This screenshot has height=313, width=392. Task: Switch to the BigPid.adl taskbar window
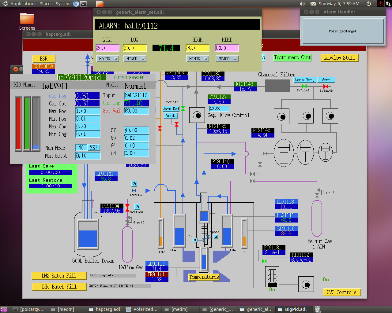point(292,309)
